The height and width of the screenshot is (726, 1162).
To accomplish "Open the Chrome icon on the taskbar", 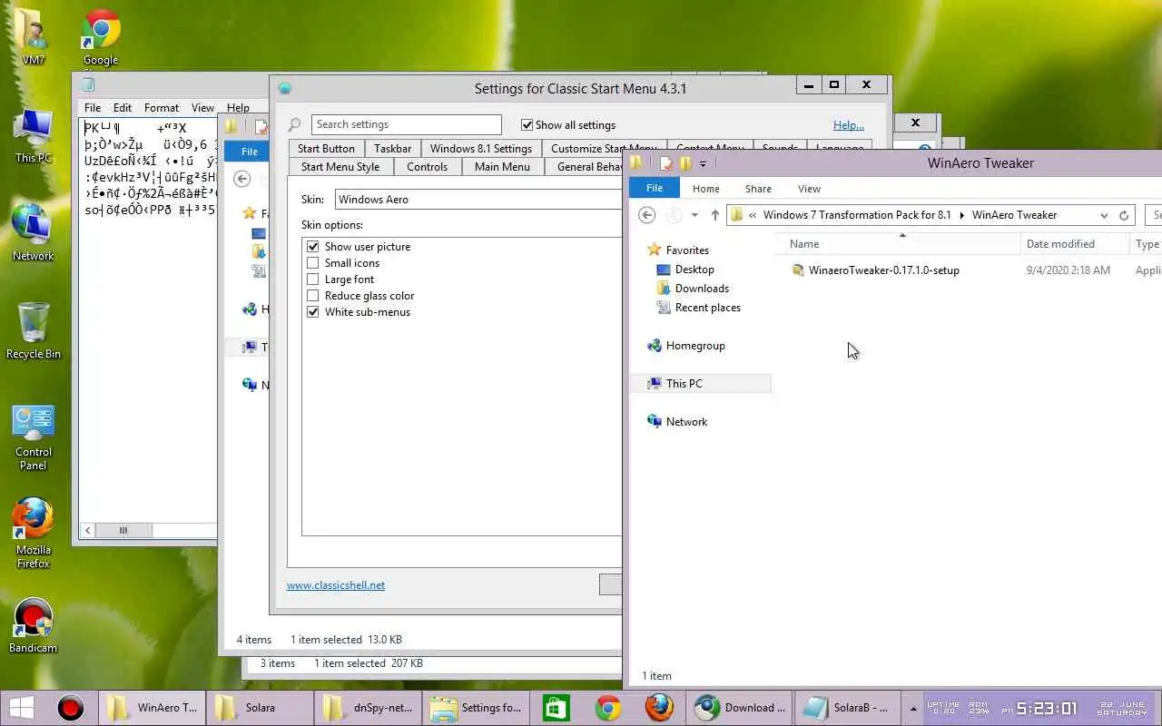I will [x=607, y=708].
